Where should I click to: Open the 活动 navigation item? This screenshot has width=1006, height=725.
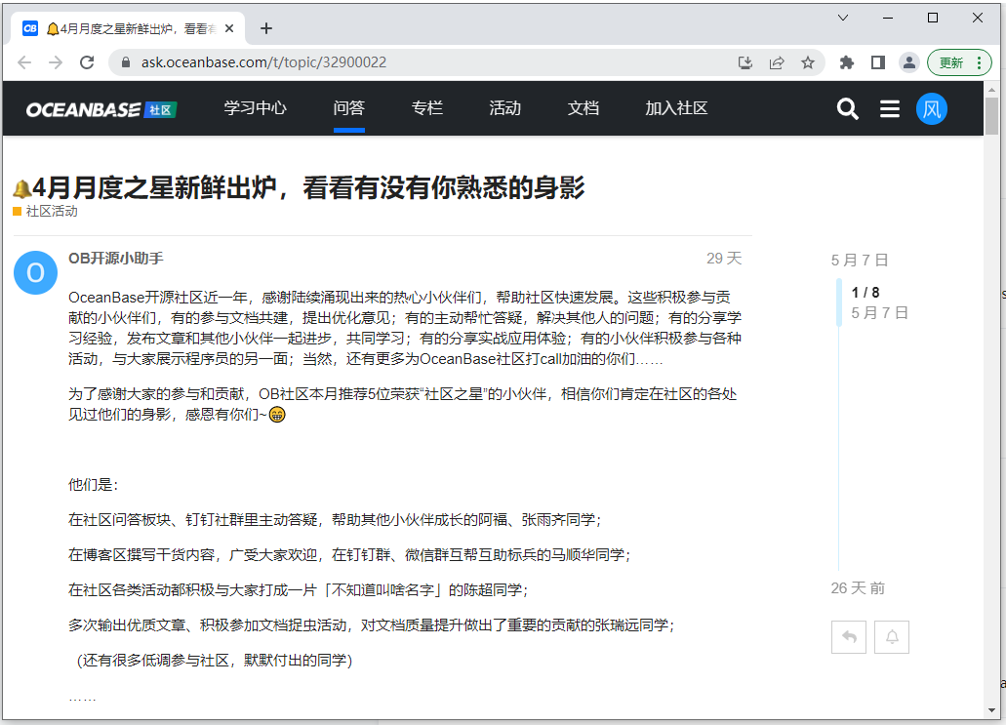coord(504,107)
